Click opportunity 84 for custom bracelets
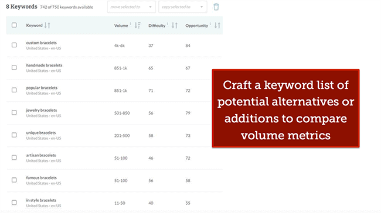 coord(188,46)
